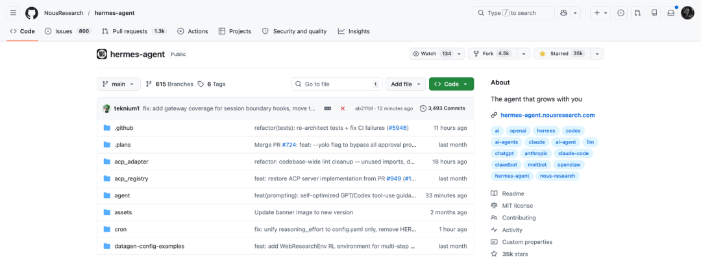Switch to the Pull requests tab

pyautogui.click(x=134, y=31)
